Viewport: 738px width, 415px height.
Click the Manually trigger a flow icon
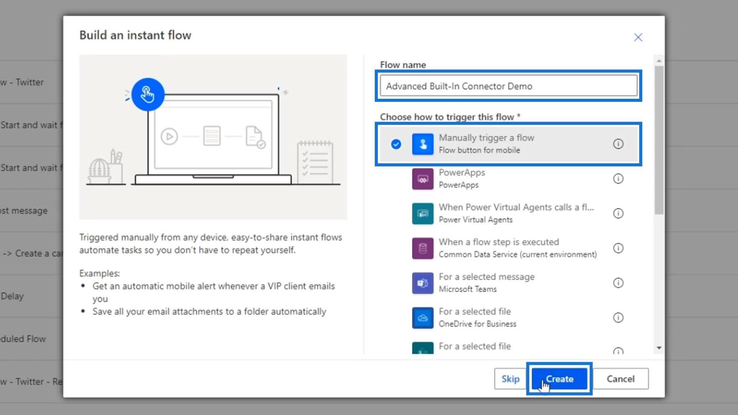coord(423,144)
